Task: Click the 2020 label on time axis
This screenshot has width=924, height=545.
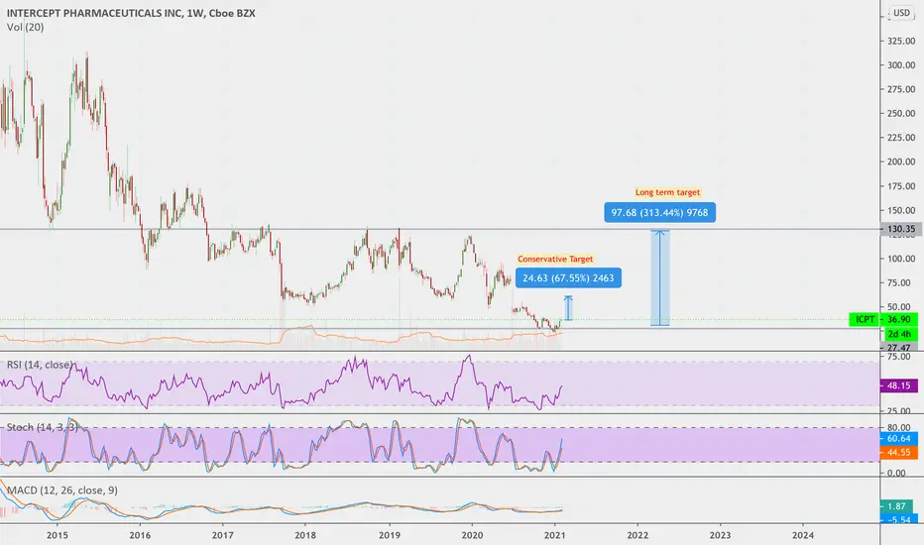Action: 472,535
